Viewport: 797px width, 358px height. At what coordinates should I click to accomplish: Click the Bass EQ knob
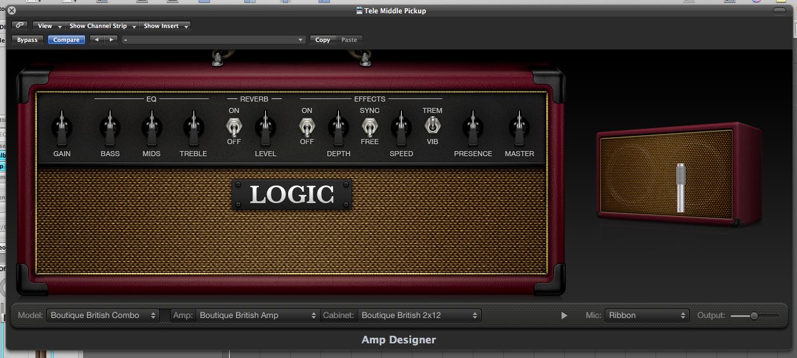tap(110, 128)
